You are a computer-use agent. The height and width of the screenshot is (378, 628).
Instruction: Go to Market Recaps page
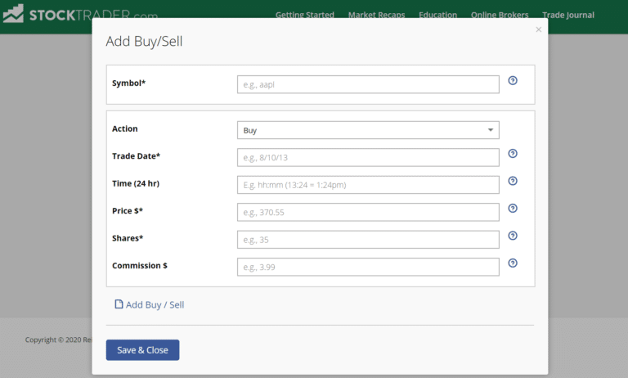[377, 15]
